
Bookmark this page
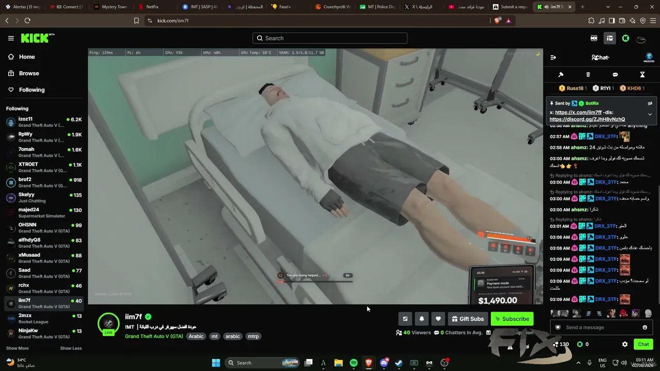click(x=136, y=21)
